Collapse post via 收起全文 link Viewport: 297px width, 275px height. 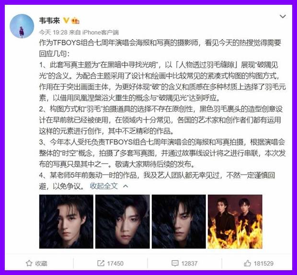(104, 186)
